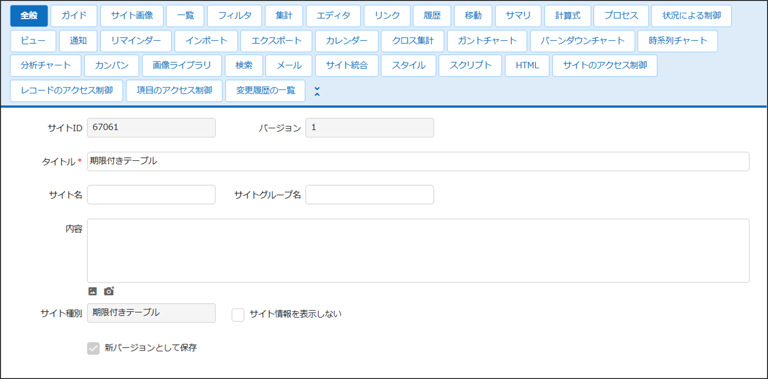768x379 pixels.
Task: Go to エクスポート tab
Action: 276,41
